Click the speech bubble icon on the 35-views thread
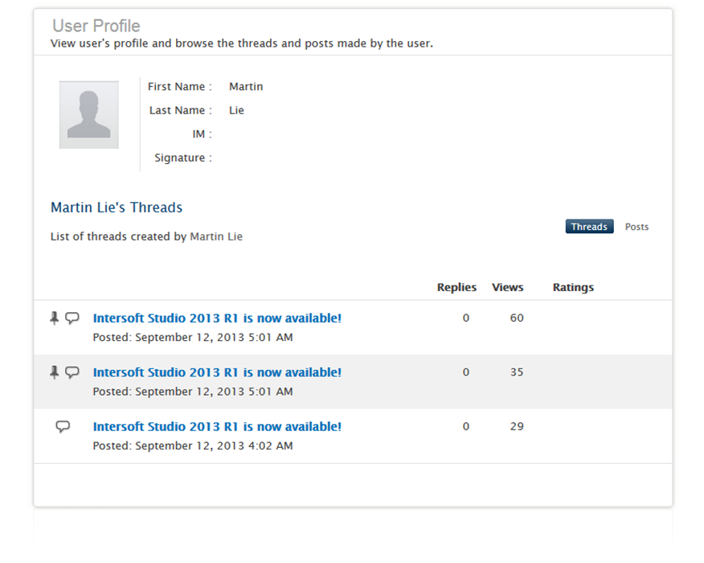704x563 pixels. click(72, 372)
